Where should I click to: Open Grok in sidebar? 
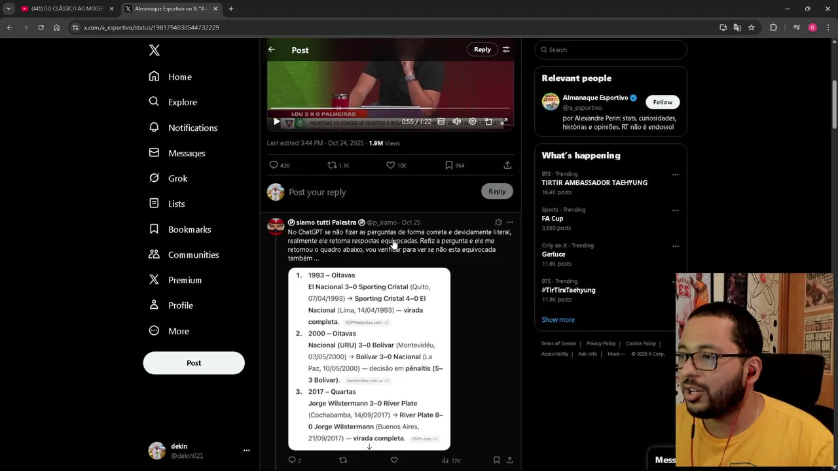coord(168,178)
